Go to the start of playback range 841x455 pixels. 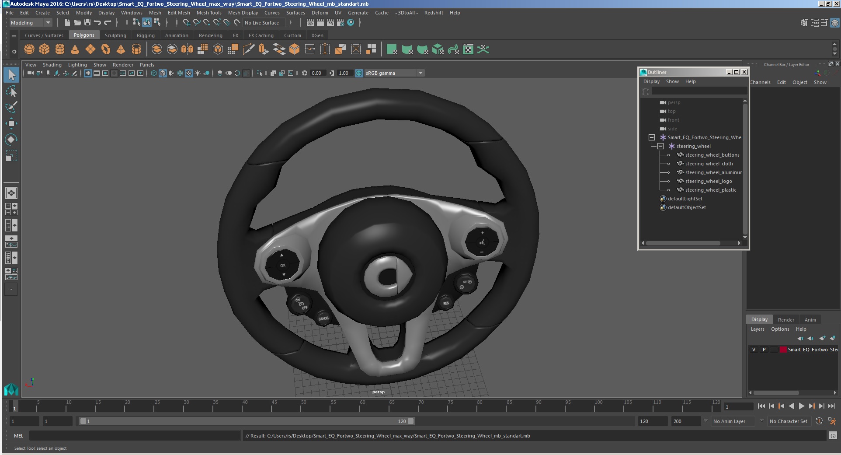point(761,406)
